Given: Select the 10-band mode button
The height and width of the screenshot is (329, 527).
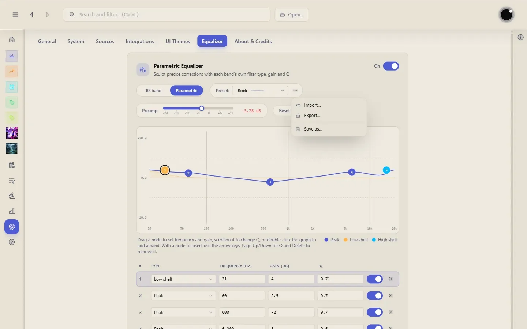Looking at the screenshot, I should 153,91.
